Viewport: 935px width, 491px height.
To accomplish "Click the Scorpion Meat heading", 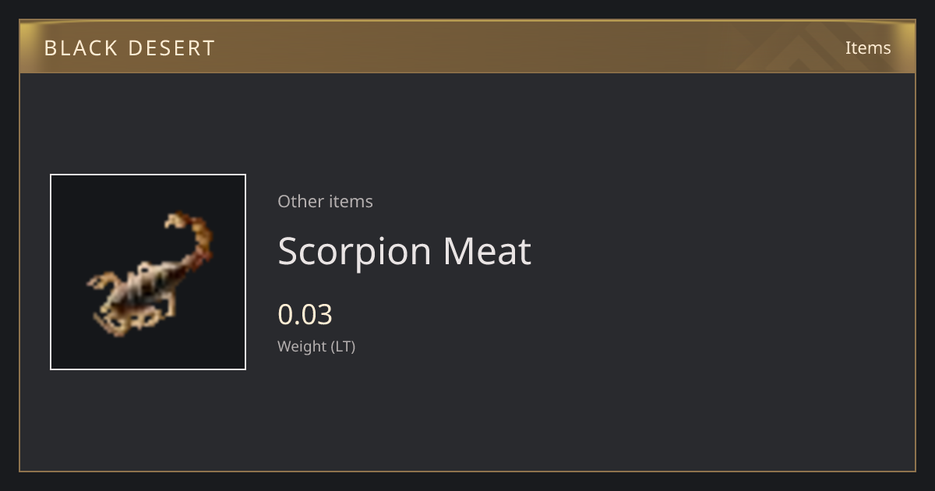I will [x=404, y=251].
